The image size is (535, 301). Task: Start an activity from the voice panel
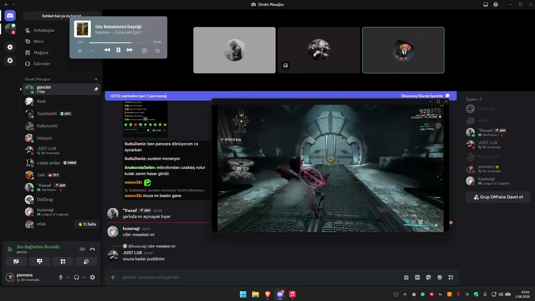click(x=63, y=261)
